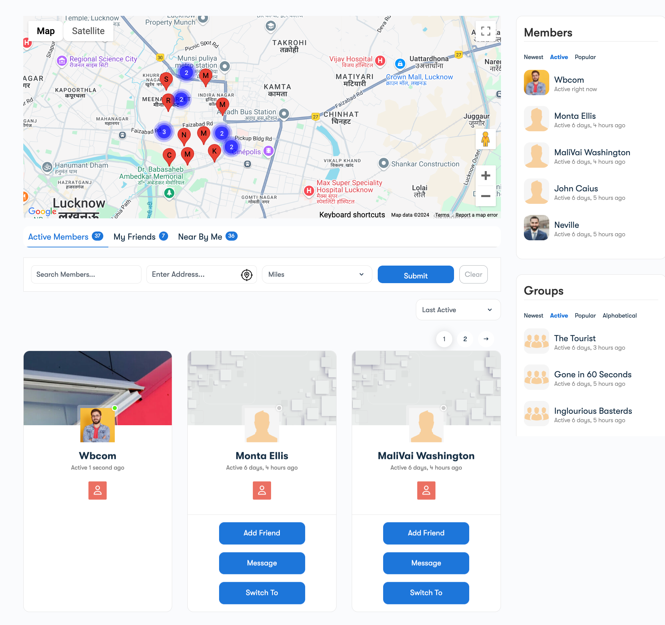Switch map to Satellite view

[88, 31]
